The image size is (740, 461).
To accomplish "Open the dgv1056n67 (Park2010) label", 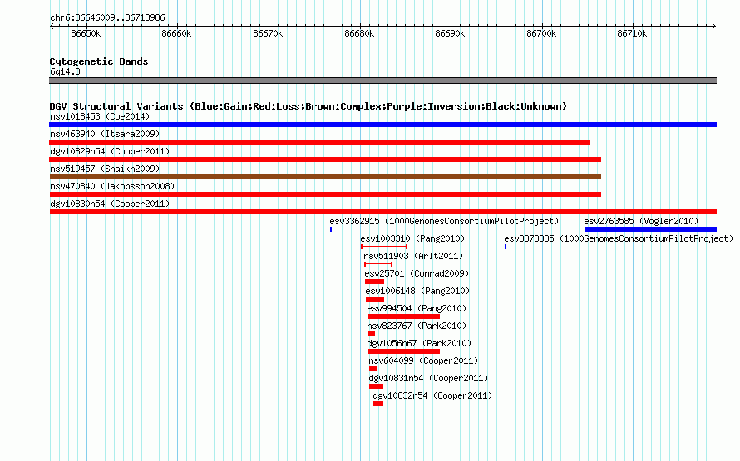I will [x=419, y=343].
